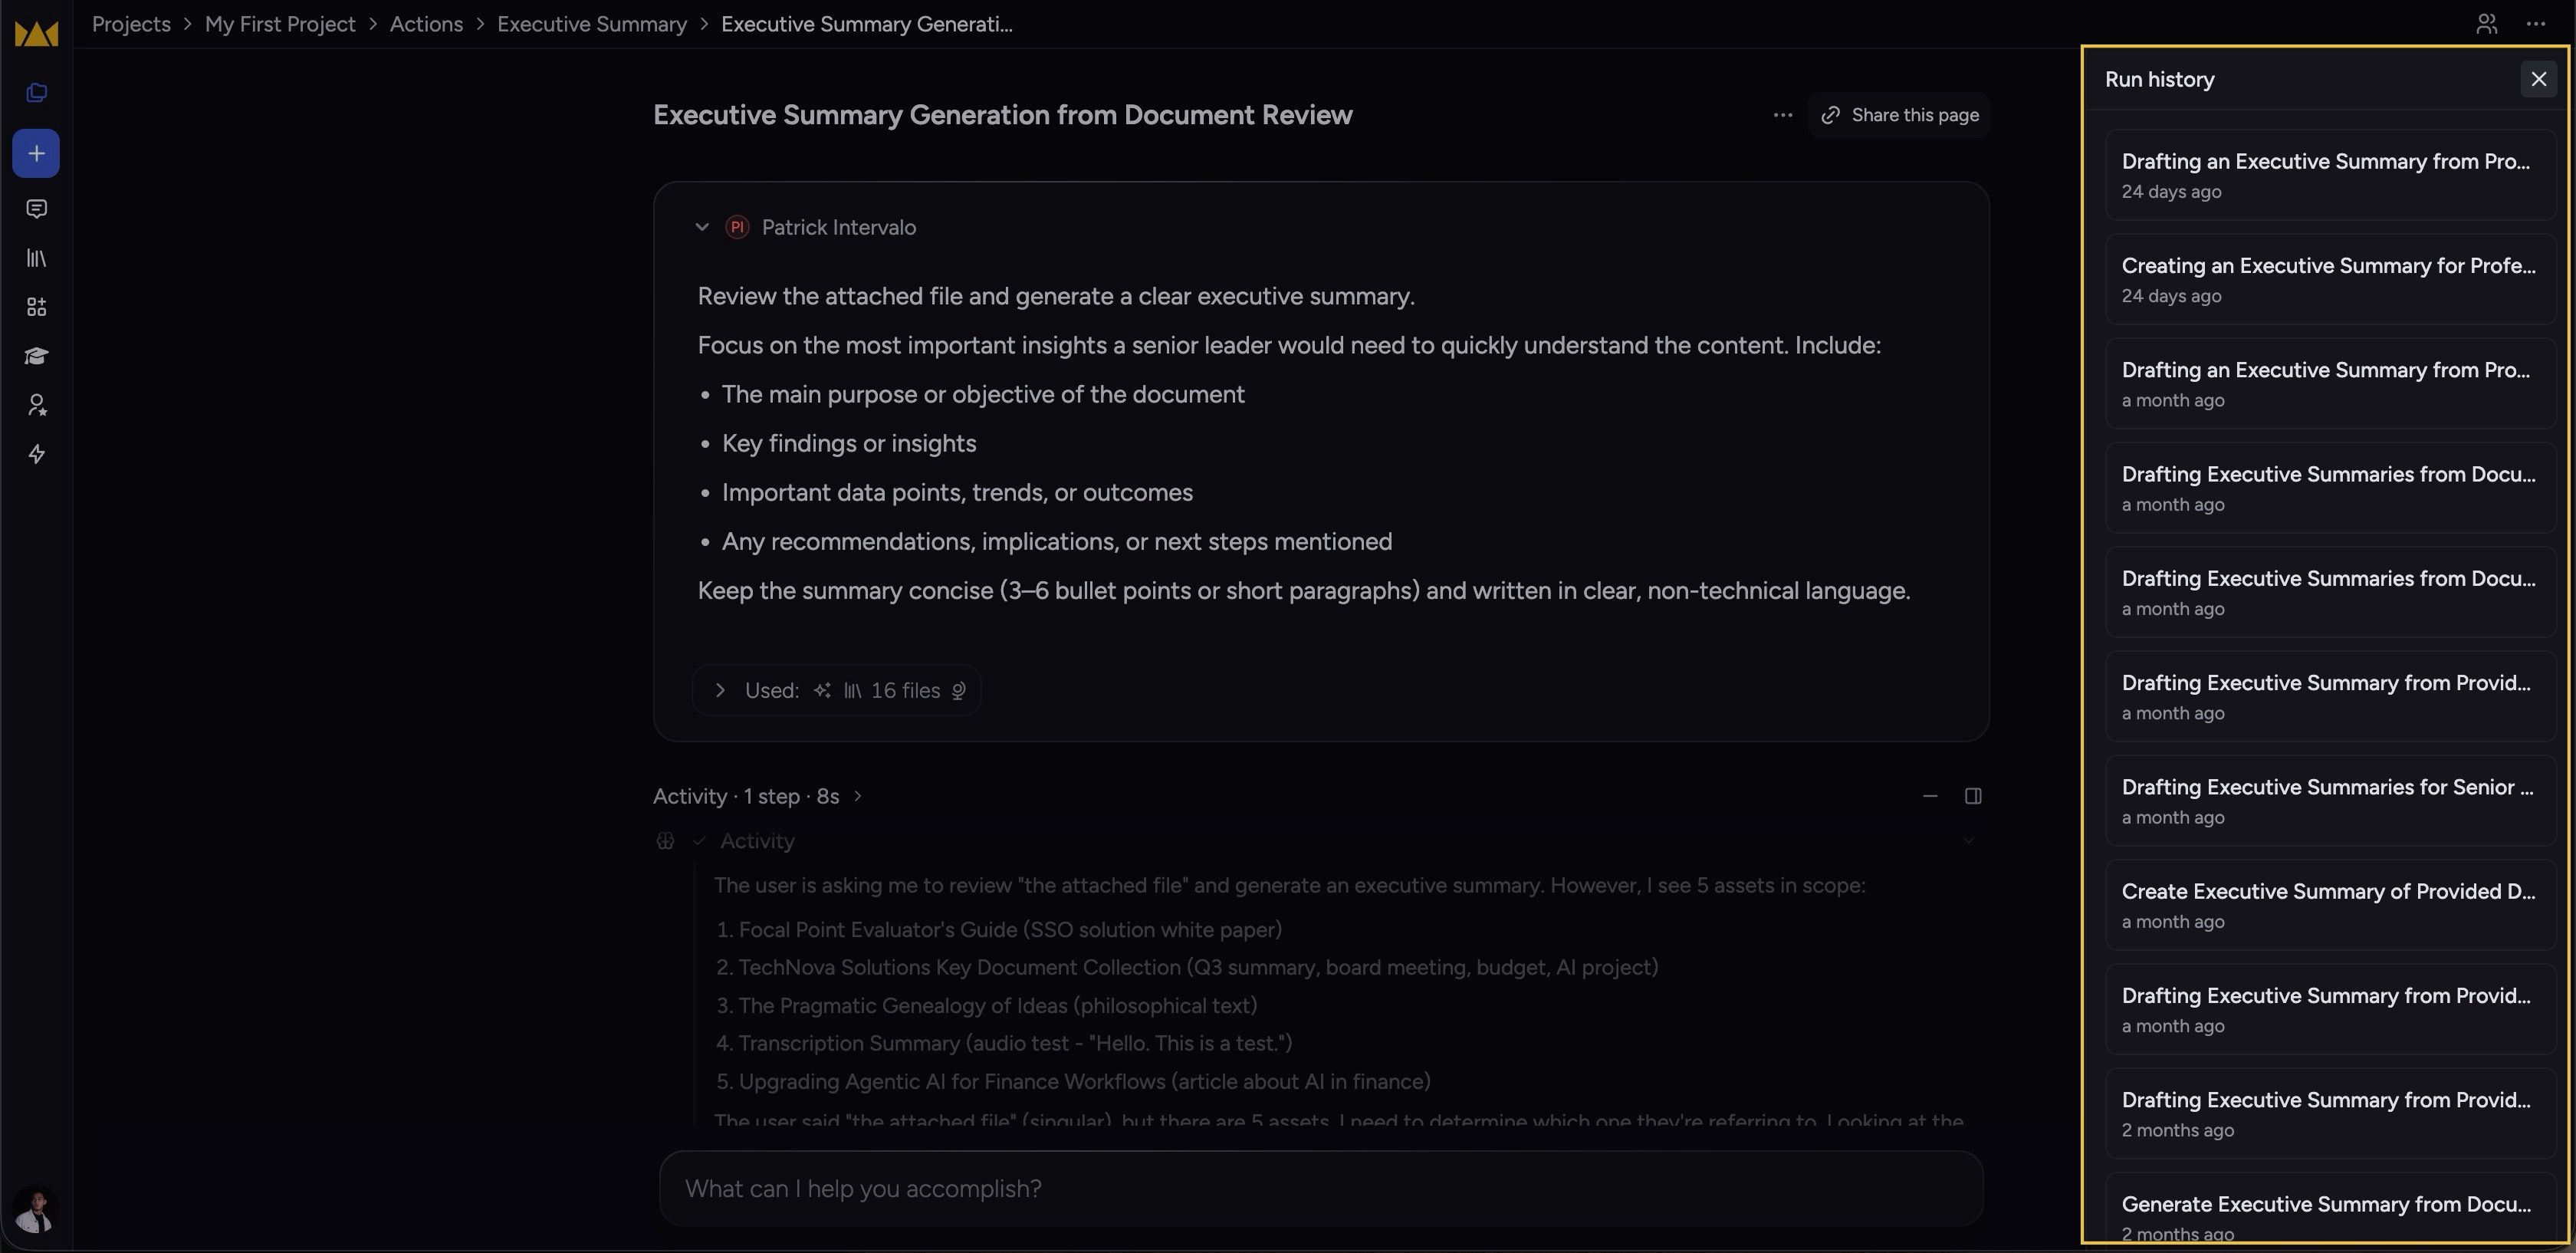Screen dimensions: 2576x1253
Task: Open the apps grid sidebar icon
Action: (36, 307)
